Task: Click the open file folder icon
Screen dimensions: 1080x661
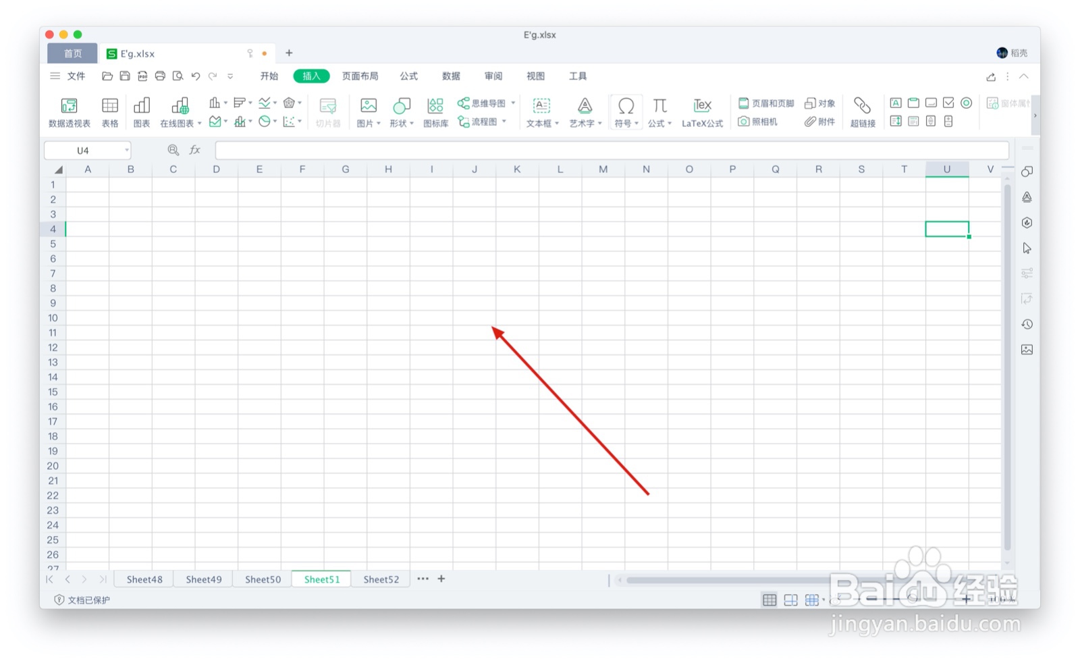Action: [107, 76]
